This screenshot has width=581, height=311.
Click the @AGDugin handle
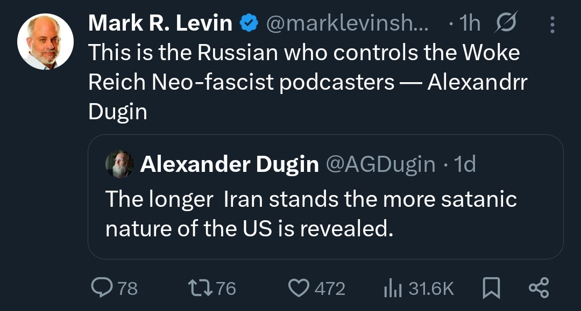380,164
